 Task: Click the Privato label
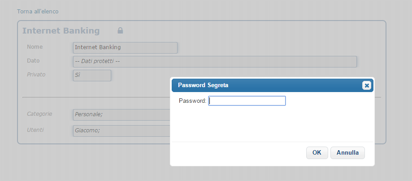click(x=36, y=74)
